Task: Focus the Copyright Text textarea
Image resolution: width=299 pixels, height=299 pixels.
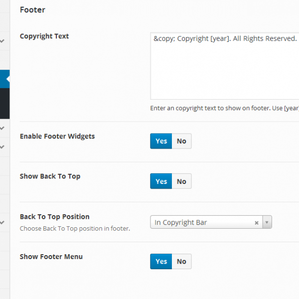Action: [224, 70]
